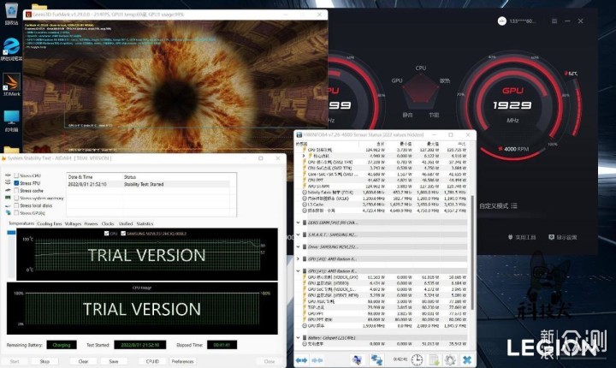Collapse the Drive: SAMSUNG group
The image size is (616, 368).
tap(299, 247)
